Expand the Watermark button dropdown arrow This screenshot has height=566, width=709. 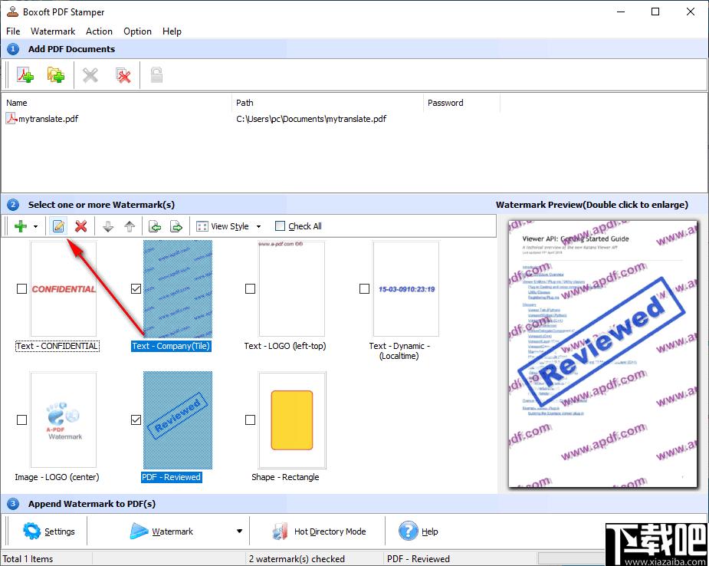point(240,531)
